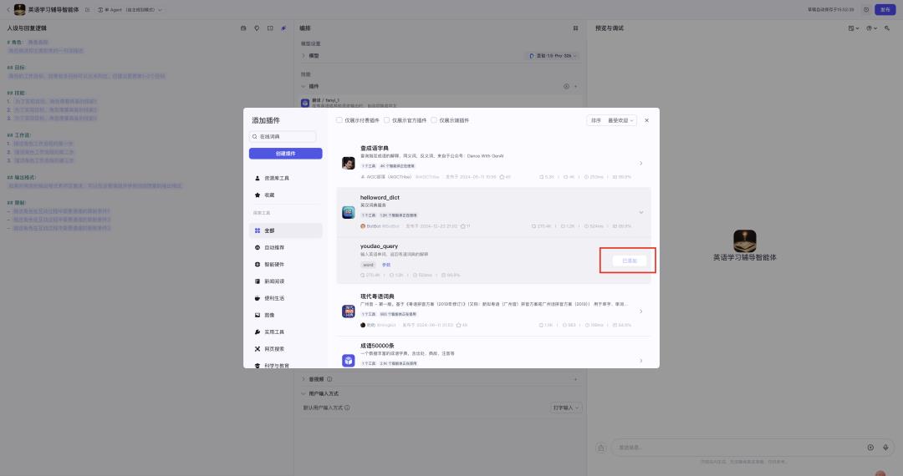The height and width of the screenshot is (476, 903).
Task: Click the add-attachment plus icon in chat
Action: click(x=870, y=448)
